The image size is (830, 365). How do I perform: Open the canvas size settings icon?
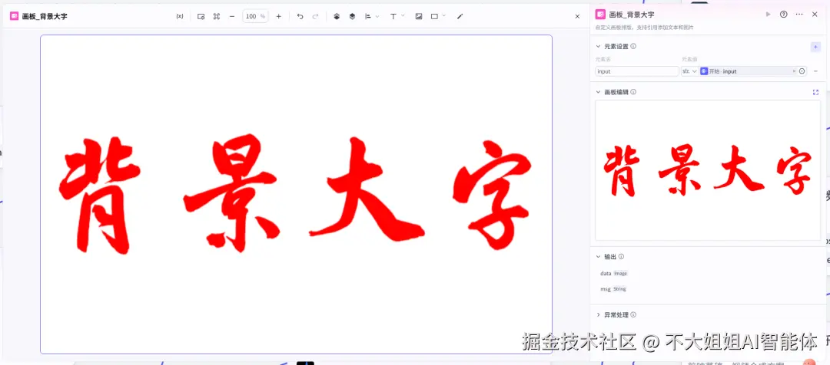[x=201, y=16]
